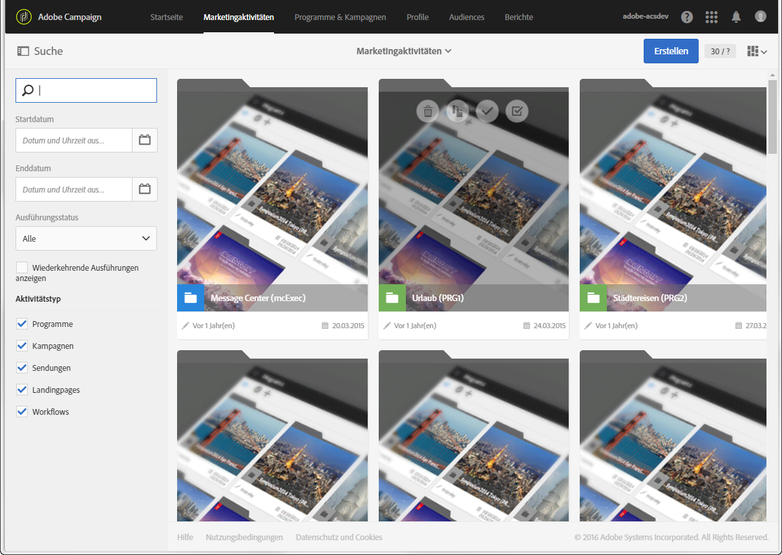This screenshot has height=555, width=782.
Task: Click the Urlaub (PRG1) card title
Action: 438,298
